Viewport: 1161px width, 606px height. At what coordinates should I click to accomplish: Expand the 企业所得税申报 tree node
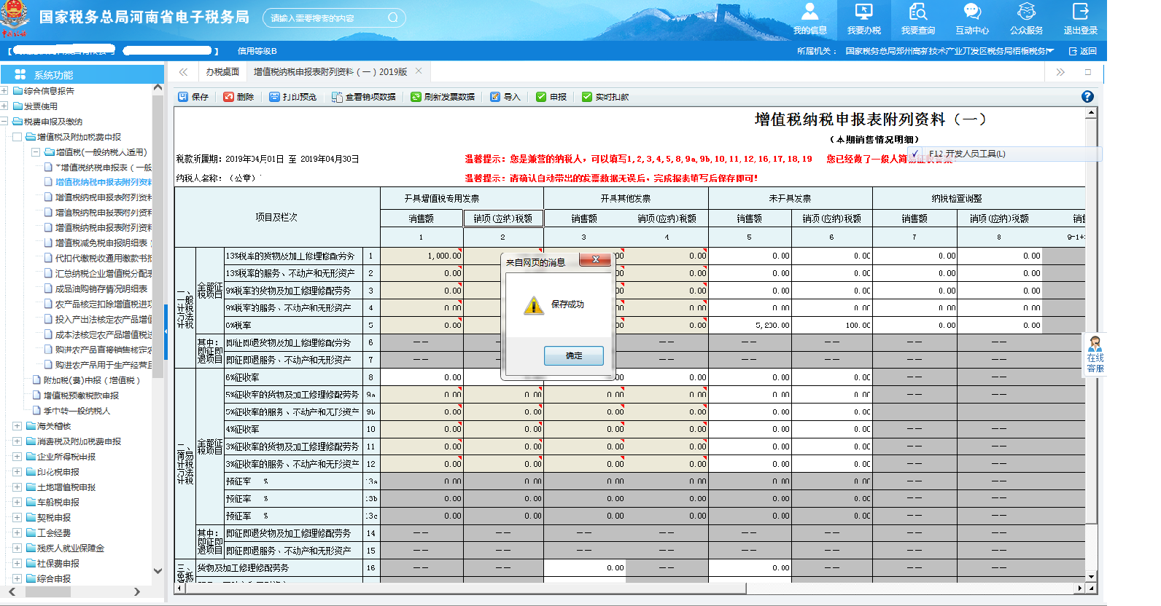click(17, 457)
